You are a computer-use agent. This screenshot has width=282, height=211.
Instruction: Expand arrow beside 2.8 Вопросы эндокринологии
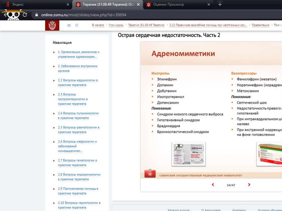[x=54, y=175]
